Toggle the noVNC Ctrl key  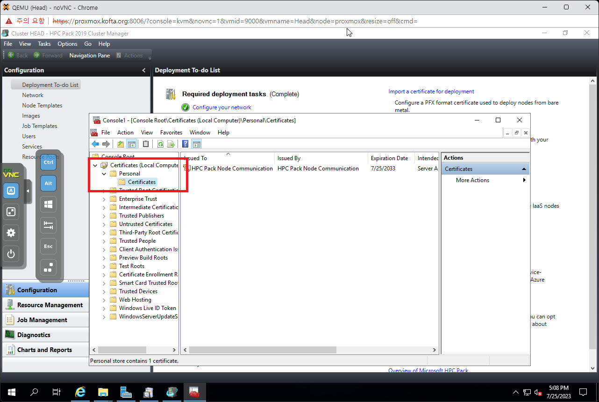pyautogui.click(x=48, y=162)
